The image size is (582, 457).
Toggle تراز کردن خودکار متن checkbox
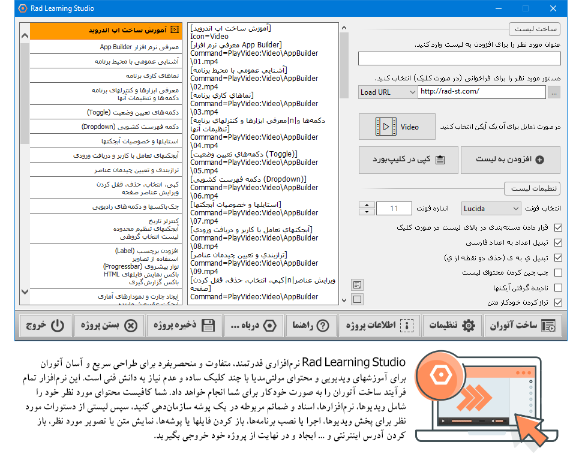click(x=558, y=303)
